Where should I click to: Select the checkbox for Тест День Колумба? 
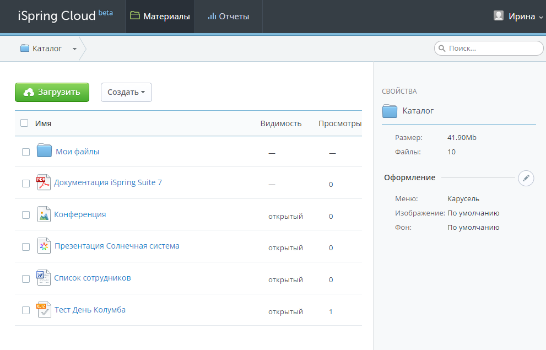[26, 310]
